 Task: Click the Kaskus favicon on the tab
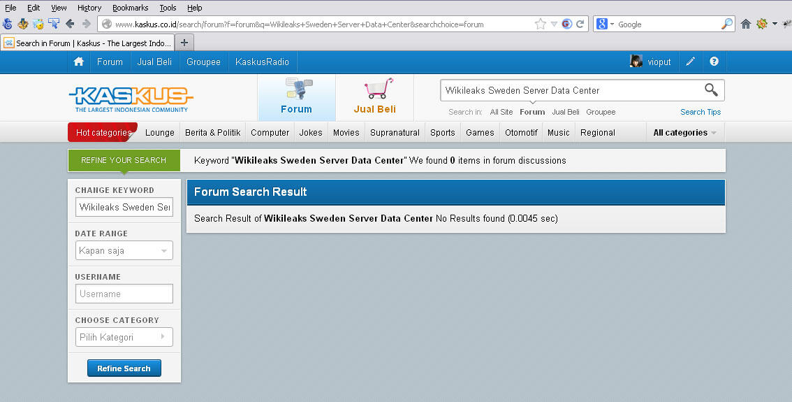(8, 43)
